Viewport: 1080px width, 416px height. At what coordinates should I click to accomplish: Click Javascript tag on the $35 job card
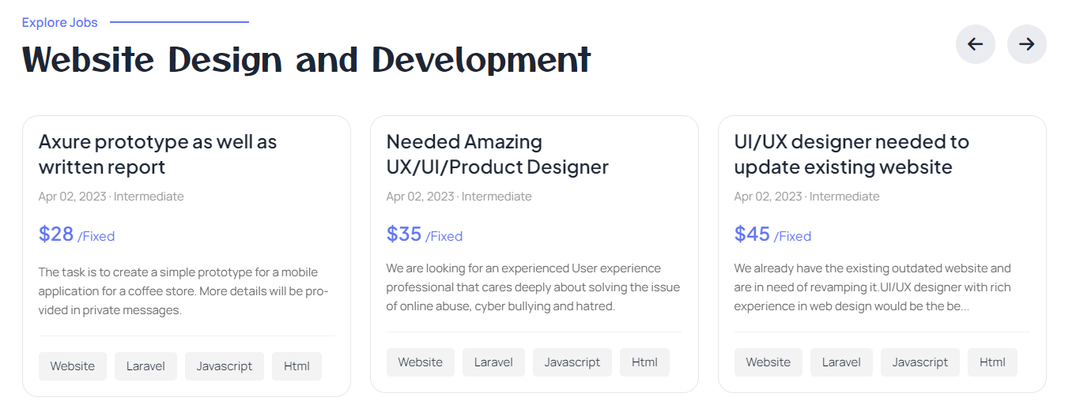point(572,362)
